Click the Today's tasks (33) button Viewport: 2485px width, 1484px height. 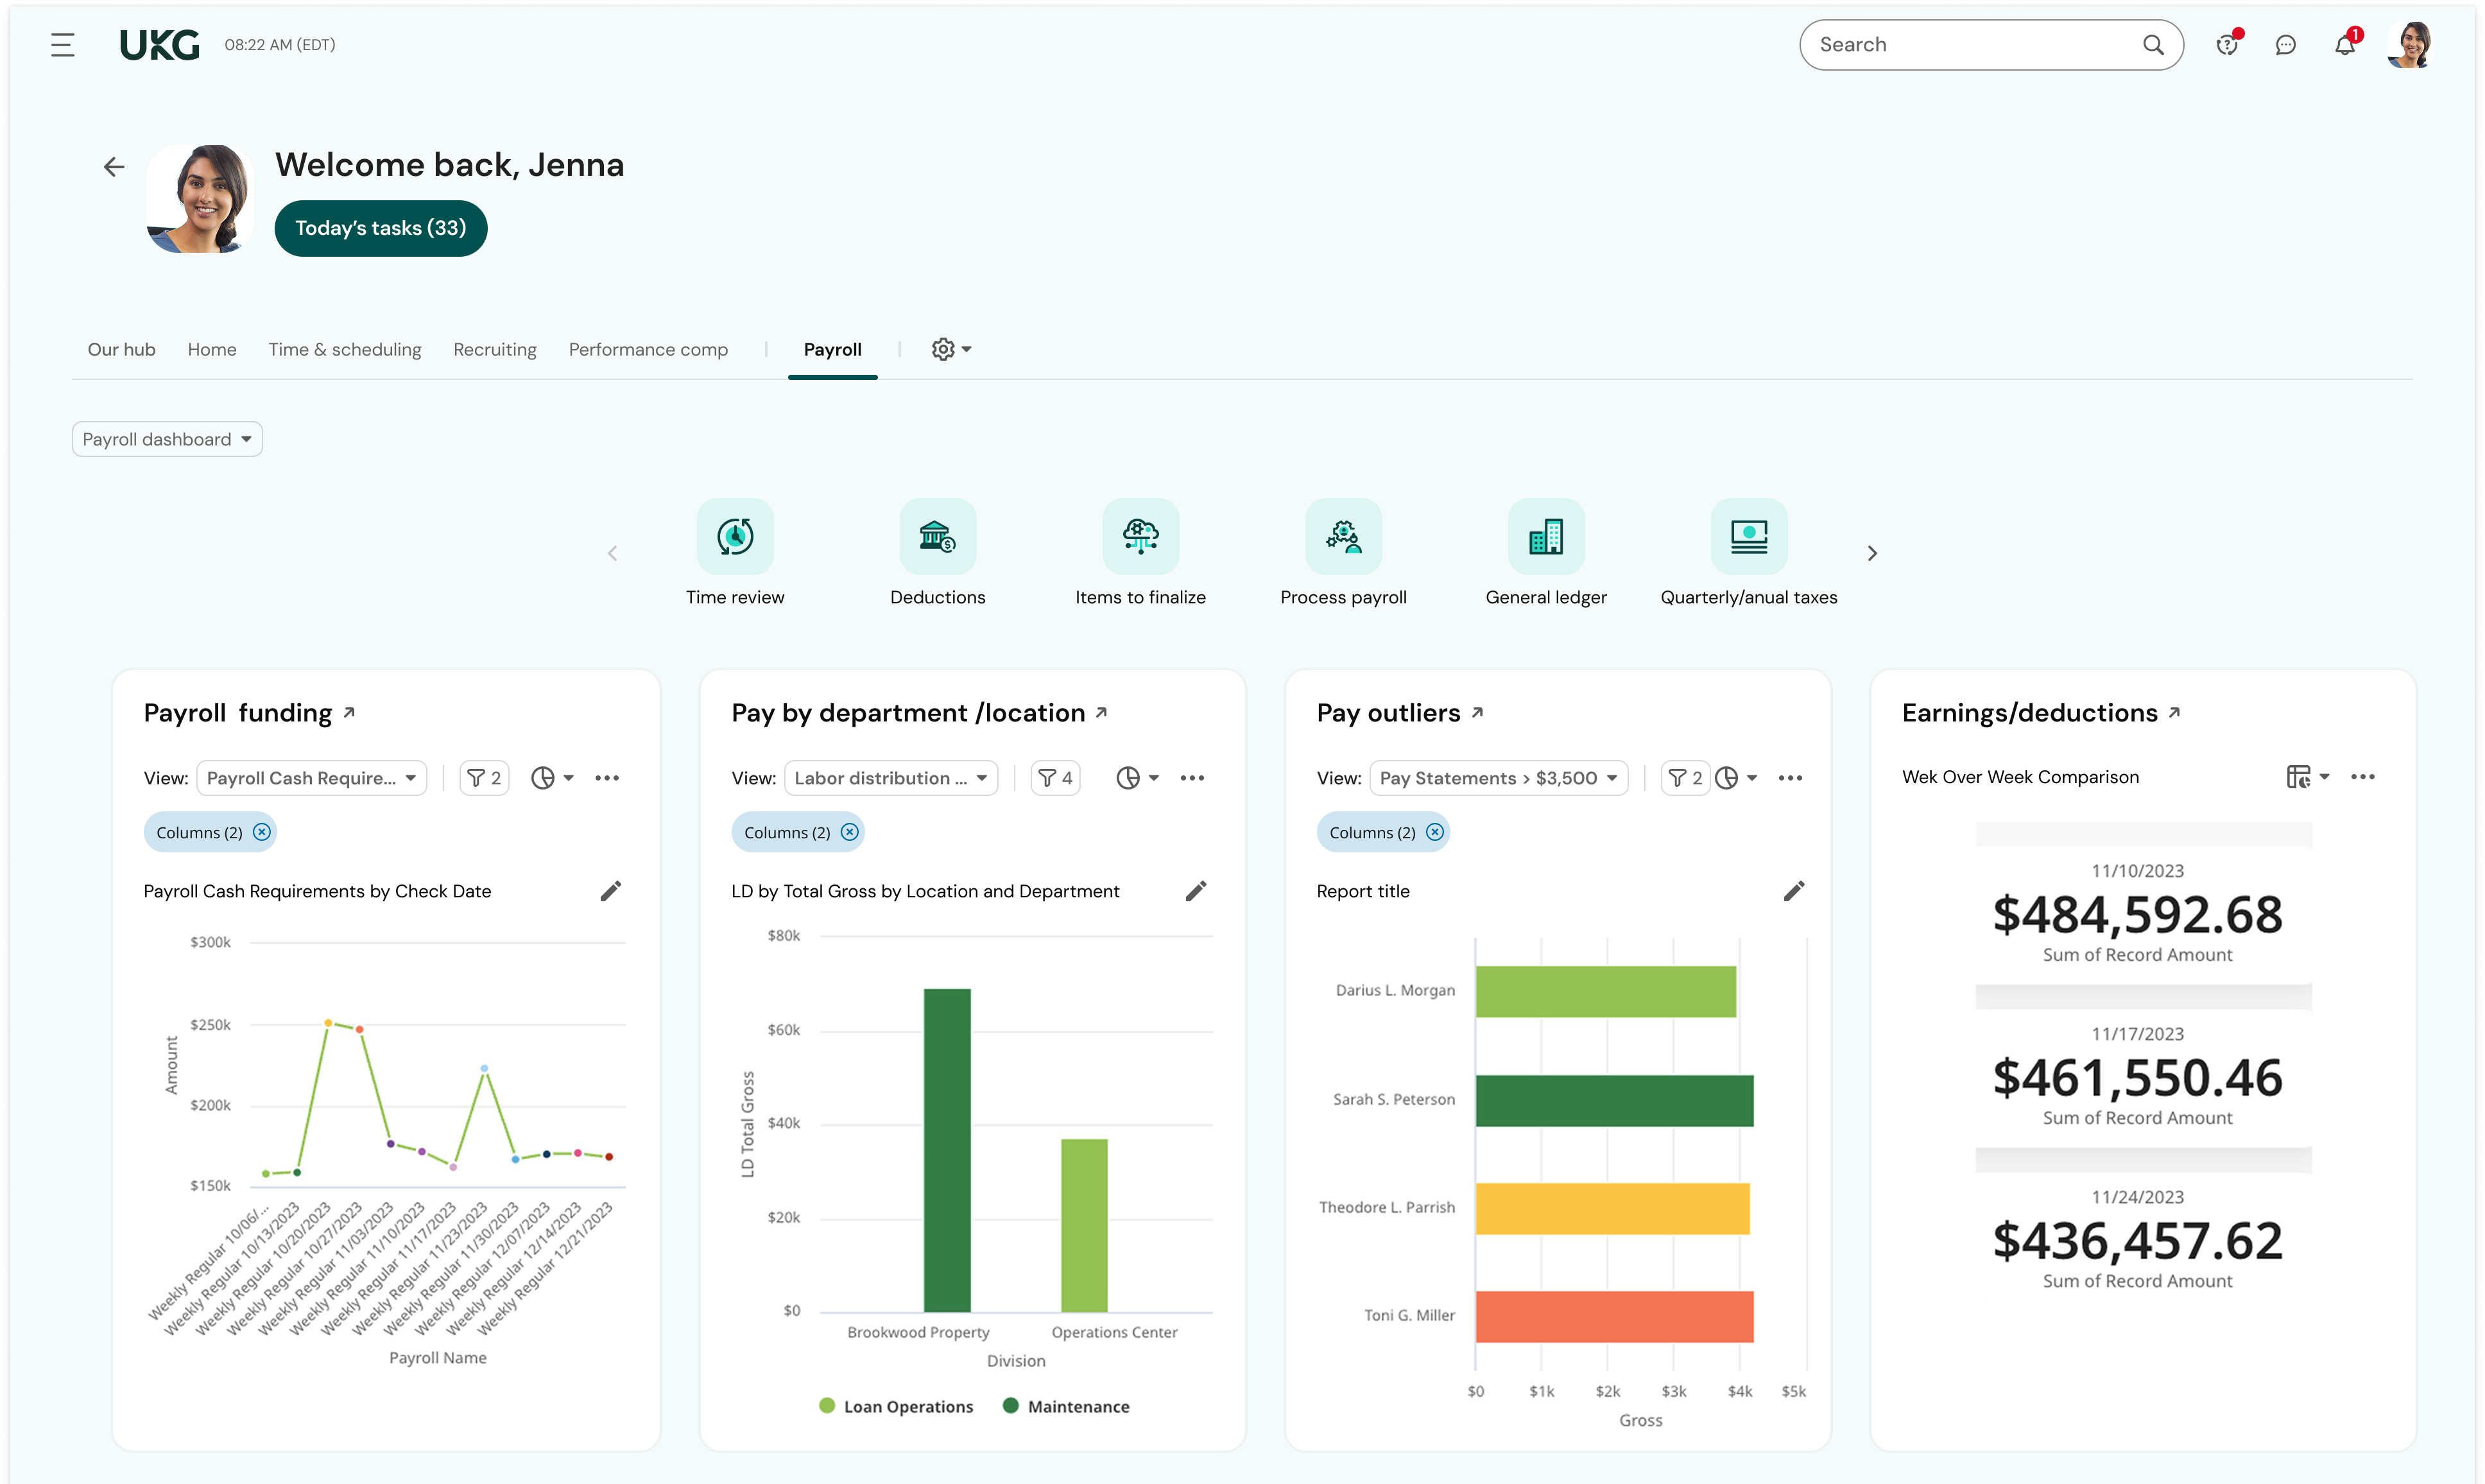pos(380,228)
